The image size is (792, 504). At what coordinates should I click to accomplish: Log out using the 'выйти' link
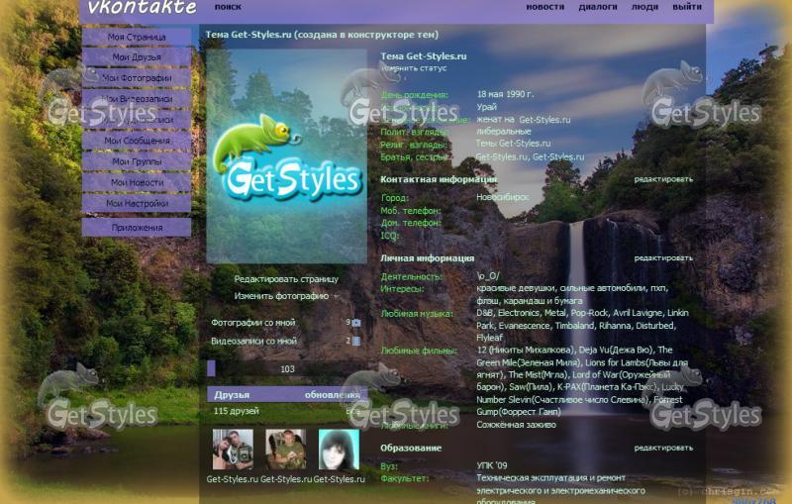pyautogui.click(x=687, y=7)
